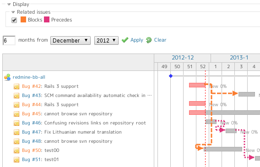Click the redmine-bb-all project icon
The image size is (260, 167).
[x=7, y=77]
